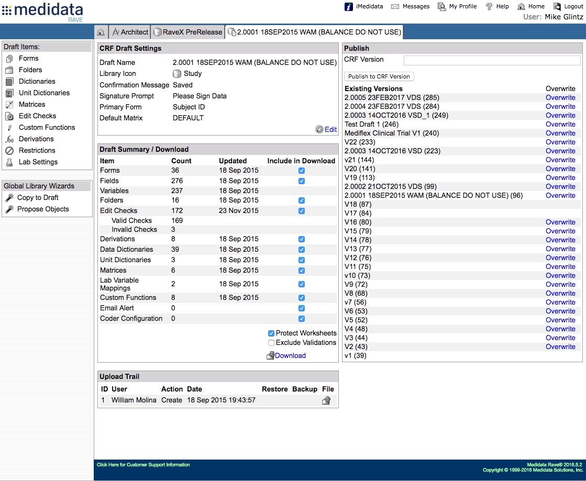Click the Propose Objects wand icon
The image size is (586, 481).
[9, 209]
